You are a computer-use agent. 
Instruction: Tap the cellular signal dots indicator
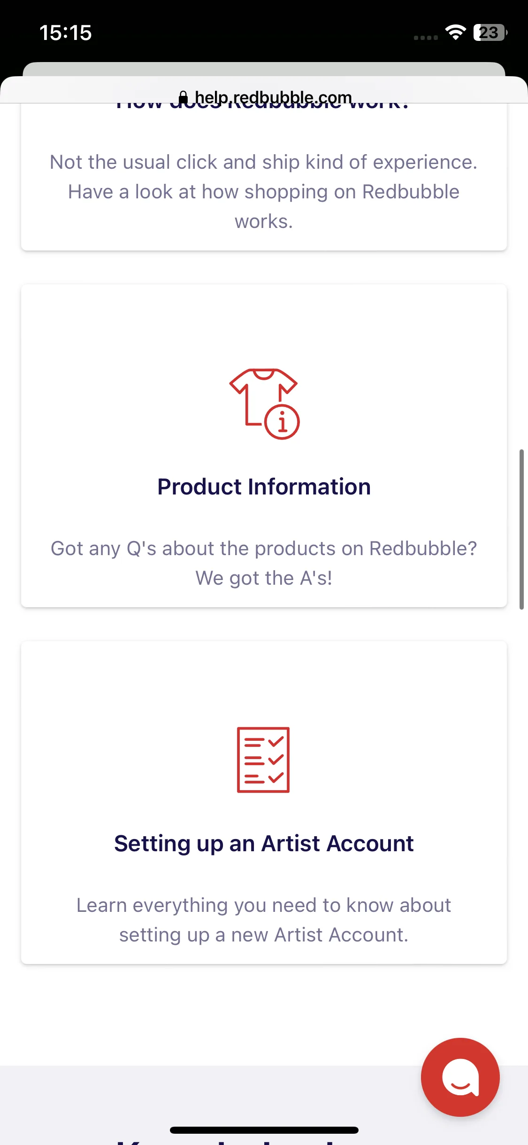pyautogui.click(x=426, y=38)
